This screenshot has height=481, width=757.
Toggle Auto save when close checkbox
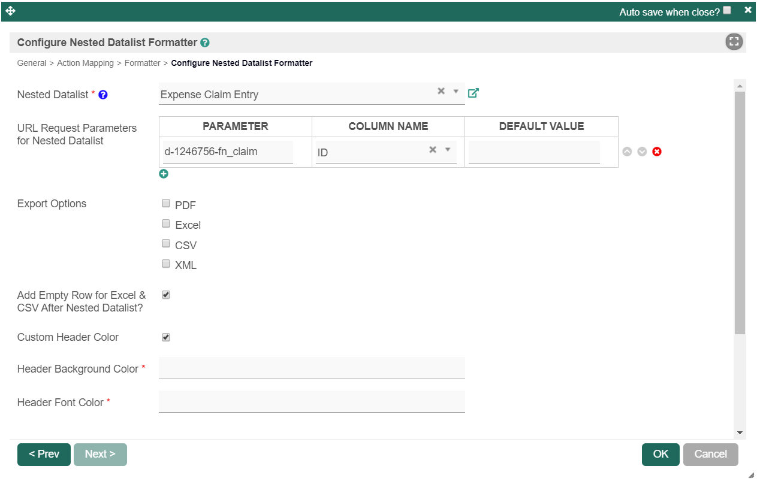click(727, 10)
